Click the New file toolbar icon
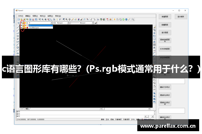 pos(19,20)
